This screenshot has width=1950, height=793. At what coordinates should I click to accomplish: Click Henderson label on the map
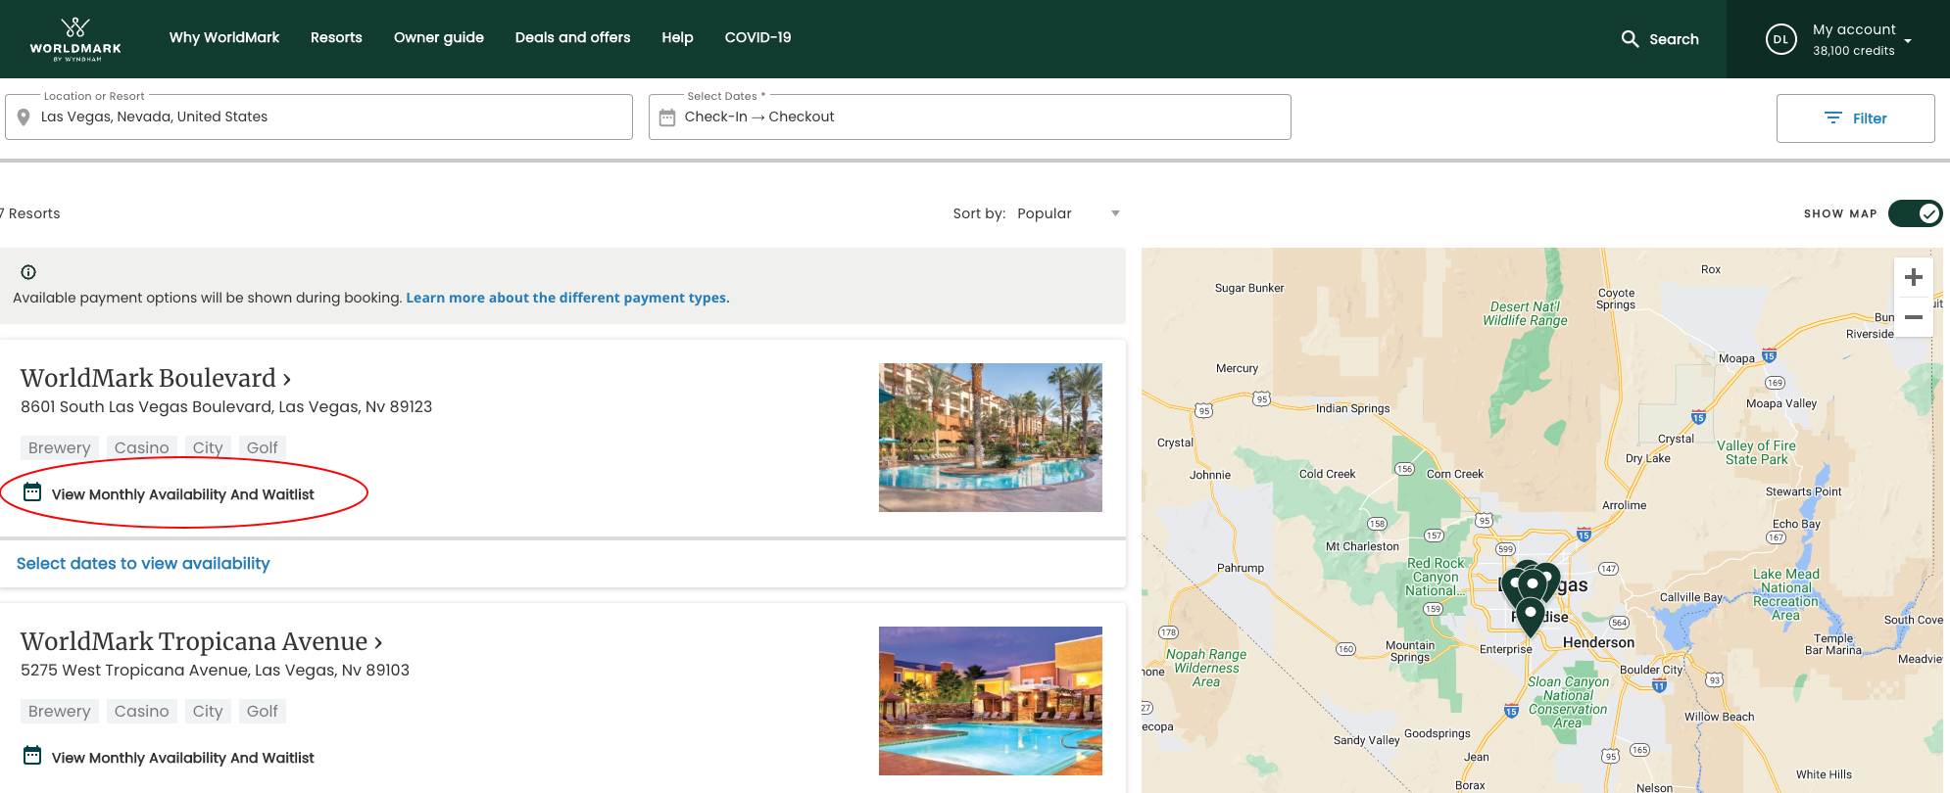point(1598,642)
